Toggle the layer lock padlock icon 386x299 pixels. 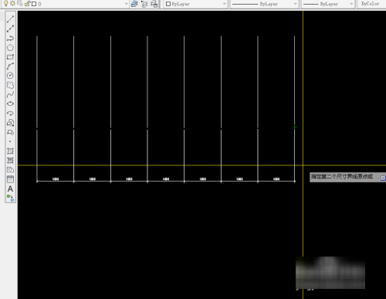[x=27, y=4]
